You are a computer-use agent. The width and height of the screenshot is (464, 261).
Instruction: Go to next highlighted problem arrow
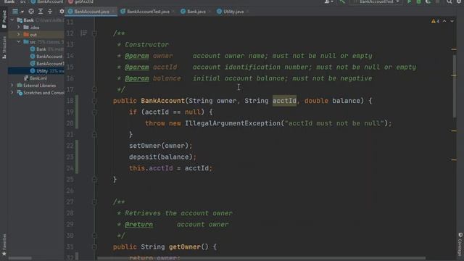452,21
